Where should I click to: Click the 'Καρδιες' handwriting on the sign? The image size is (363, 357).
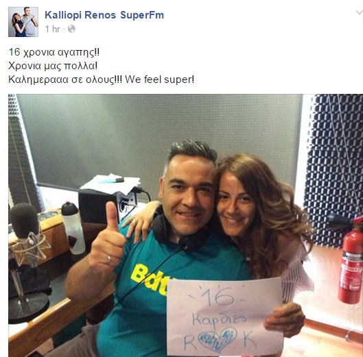click(x=219, y=319)
